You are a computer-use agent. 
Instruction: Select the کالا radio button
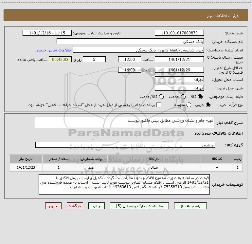point(200,97)
